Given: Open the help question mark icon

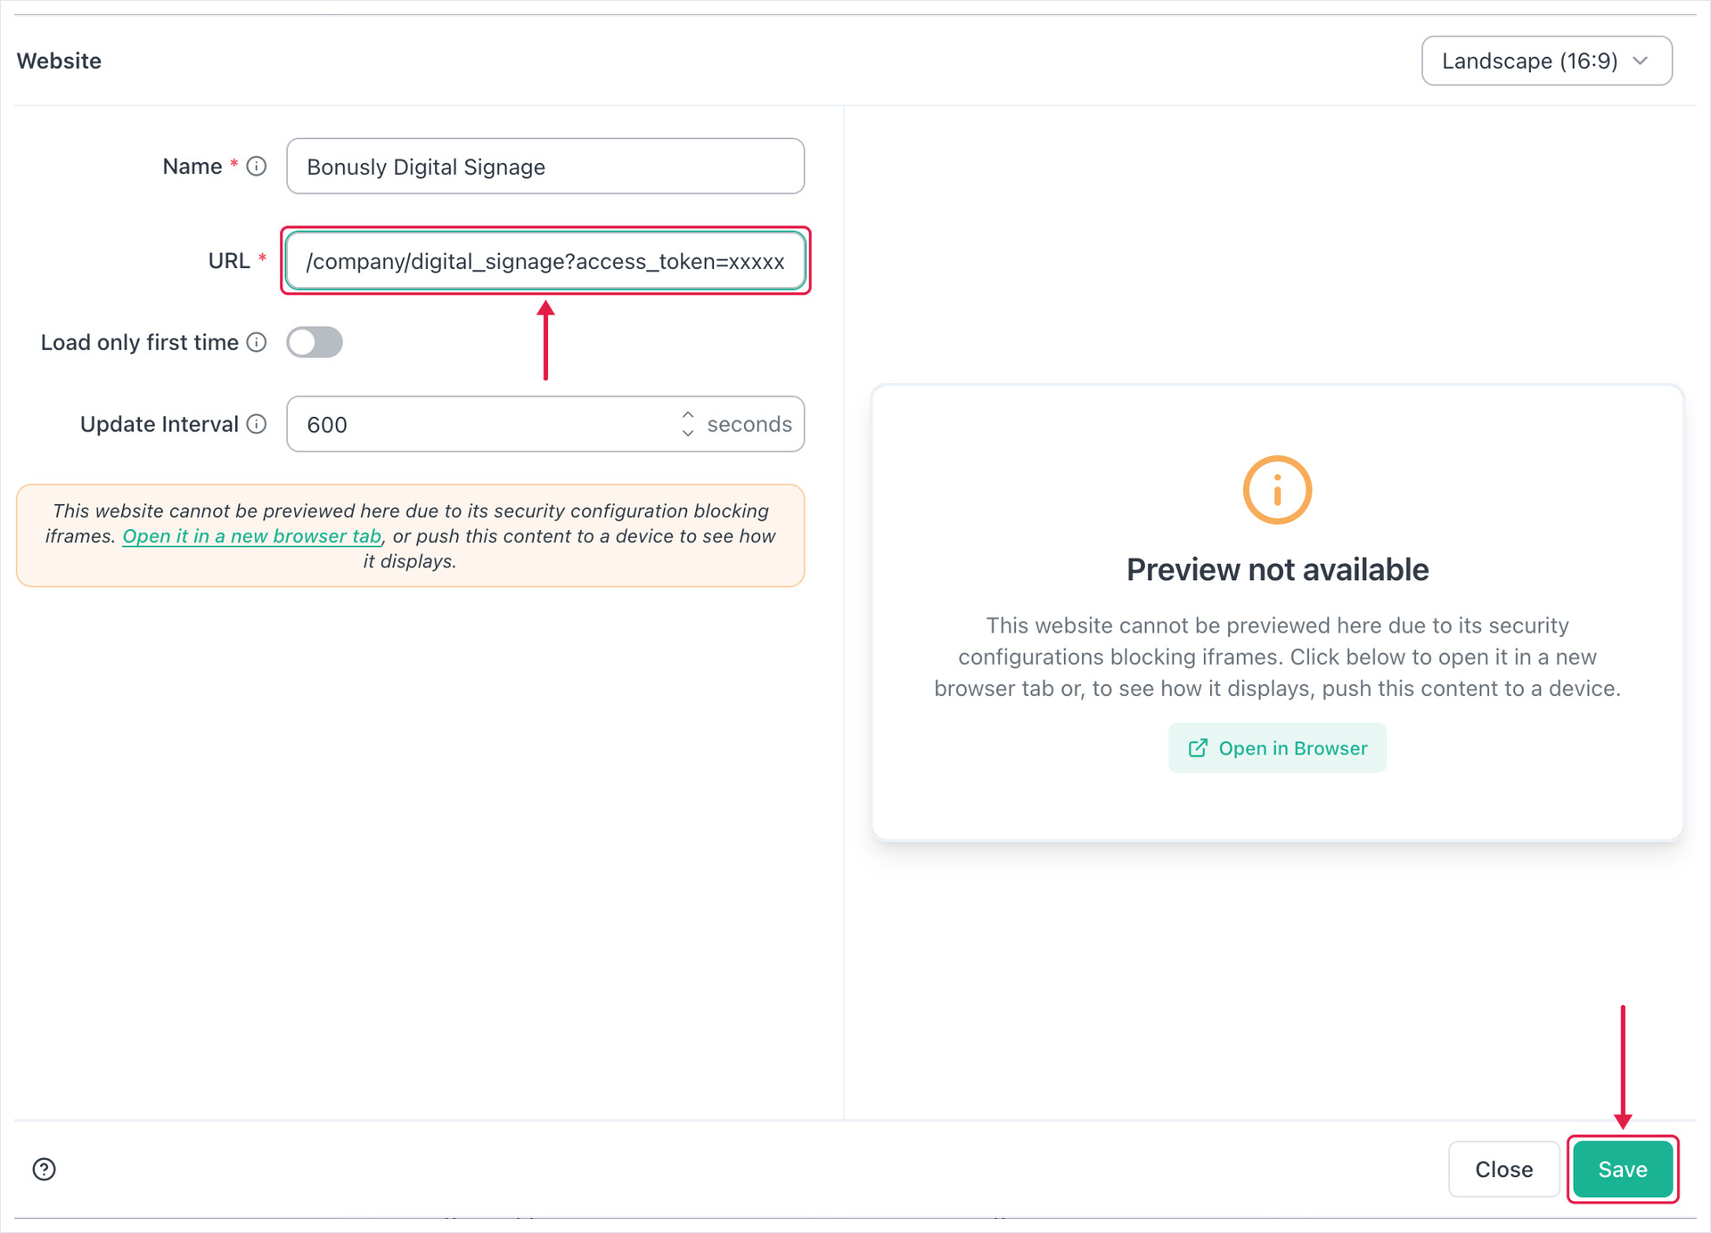Looking at the screenshot, I should [x=45, y=1169].
